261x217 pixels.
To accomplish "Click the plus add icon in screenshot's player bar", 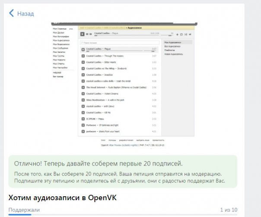I will pos(177,35).
